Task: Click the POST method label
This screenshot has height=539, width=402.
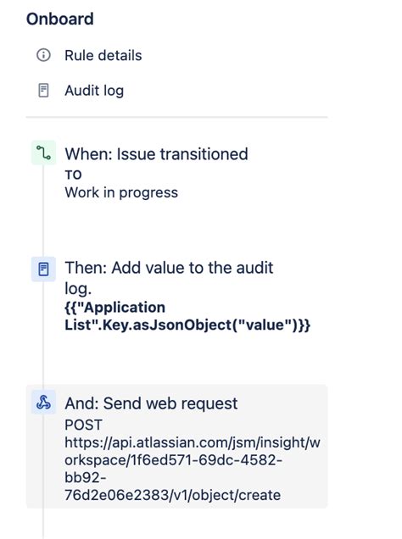Action: (x=83, y=425)
